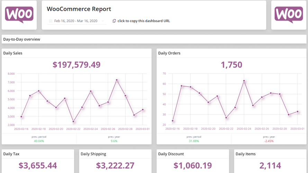Select the Daily Orders prev. year -2.45% value

pos(269,141)
